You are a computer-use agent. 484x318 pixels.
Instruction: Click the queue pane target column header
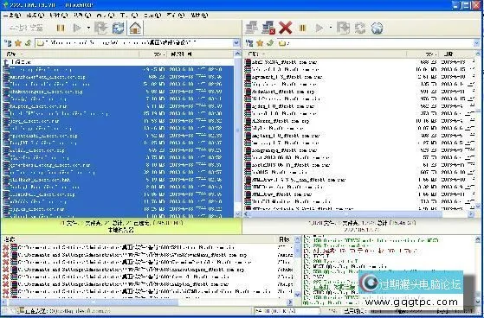point(286,239)
